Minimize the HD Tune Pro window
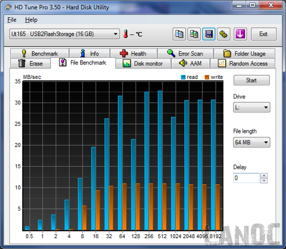The image size is (286, 249). 239,5
